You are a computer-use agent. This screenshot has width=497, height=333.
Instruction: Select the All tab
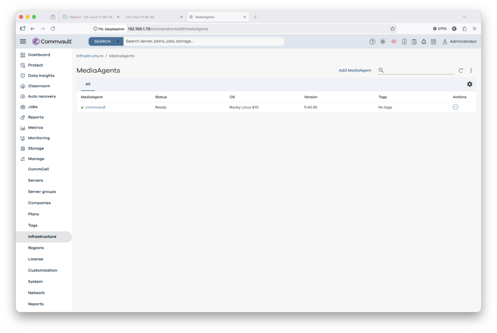pyautogui.click(x=88, y=84)
